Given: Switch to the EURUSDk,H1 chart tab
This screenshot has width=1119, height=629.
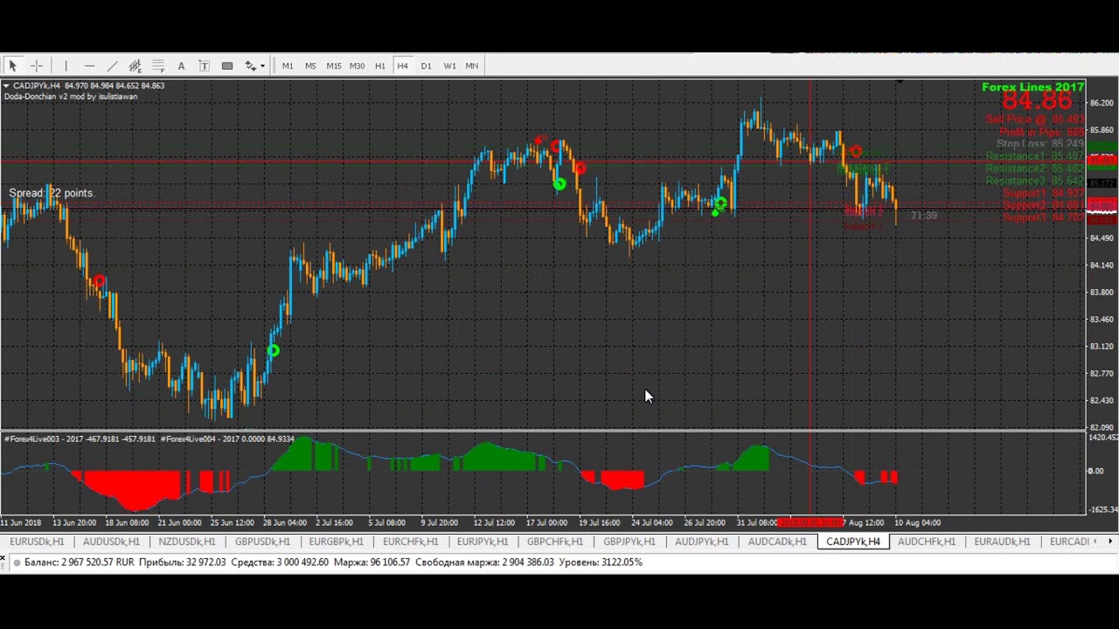Looking at the screenshot, I should coord(38,542).
